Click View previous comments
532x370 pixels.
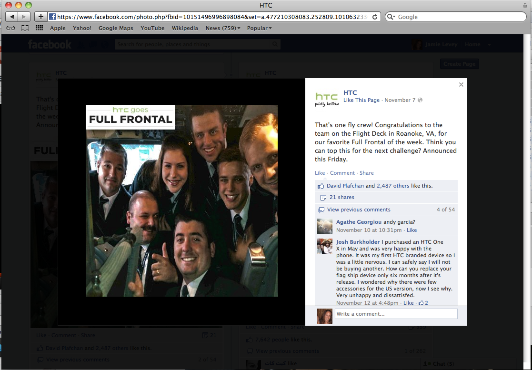tap(359, 210)
